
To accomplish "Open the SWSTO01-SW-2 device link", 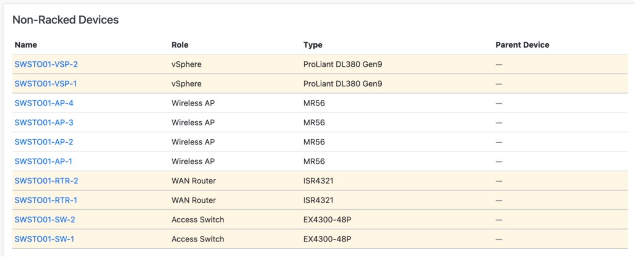I will point(45,219).
